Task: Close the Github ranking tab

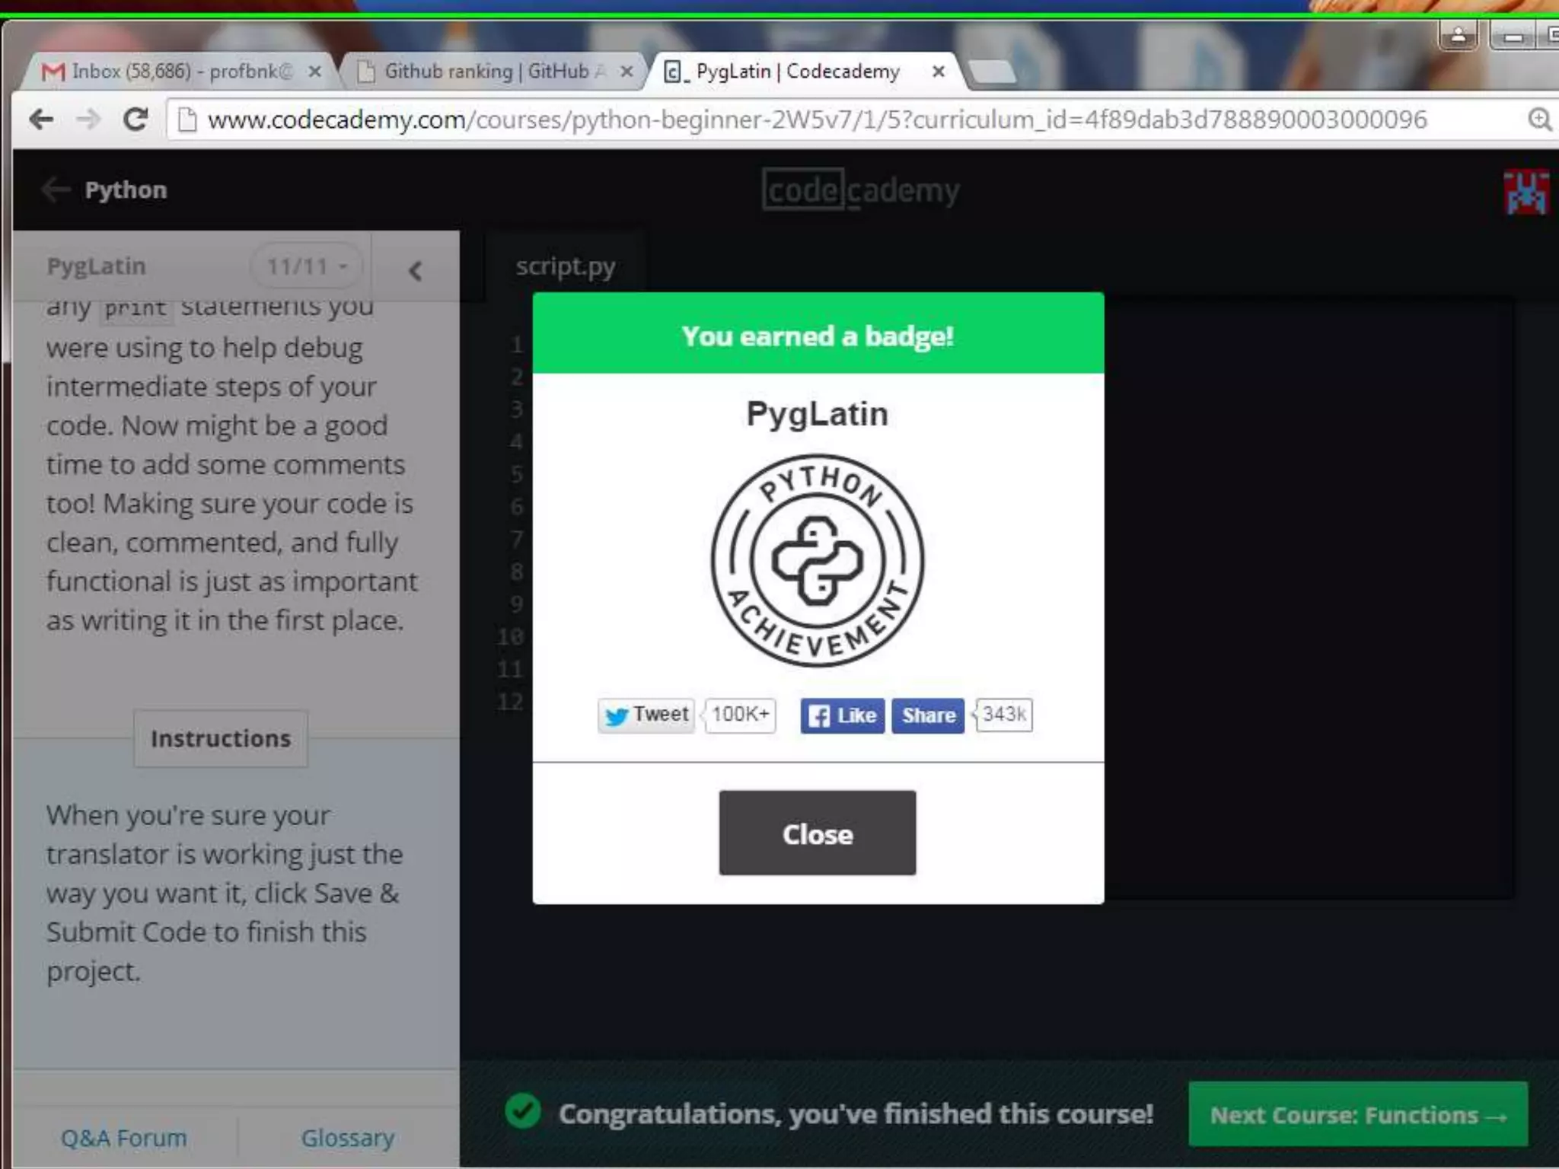Action: tap(626, 72)
